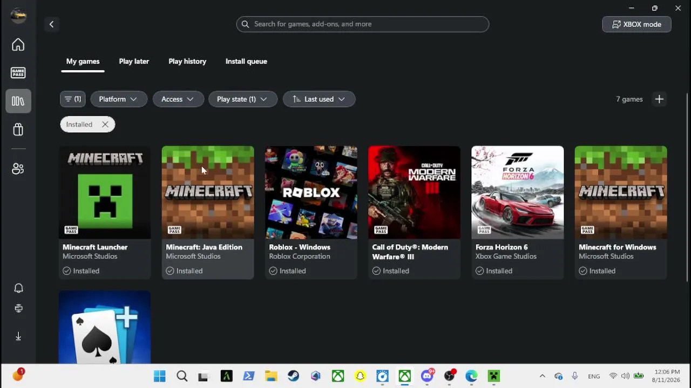Open the Store shopping bag icon
Viewport: 691px width, 388px height.
18,129
